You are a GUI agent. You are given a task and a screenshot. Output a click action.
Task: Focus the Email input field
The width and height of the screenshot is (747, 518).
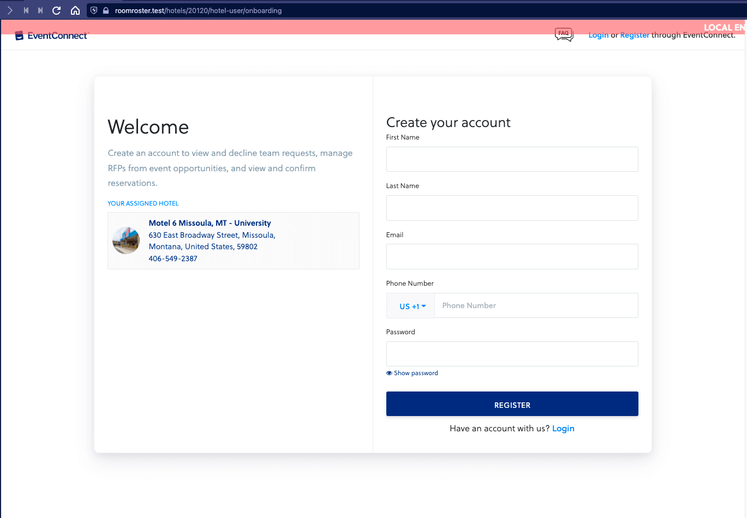512,256
